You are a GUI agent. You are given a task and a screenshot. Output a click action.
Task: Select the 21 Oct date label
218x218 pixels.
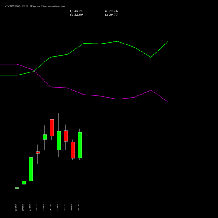click(x=30, y=208)
